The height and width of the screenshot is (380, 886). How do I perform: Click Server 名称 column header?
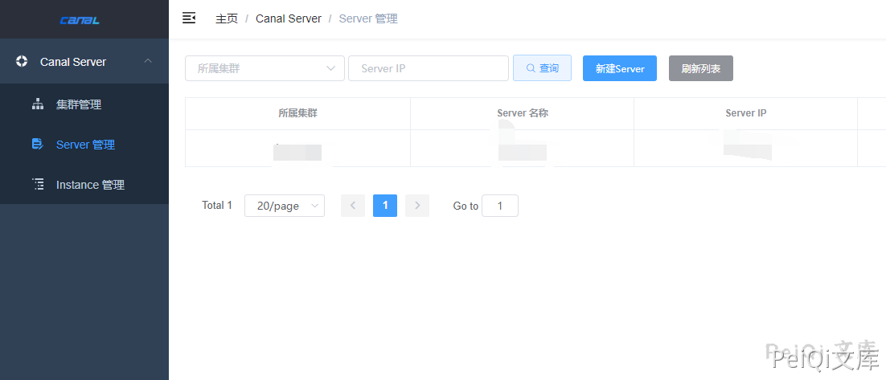pos(523,113)
